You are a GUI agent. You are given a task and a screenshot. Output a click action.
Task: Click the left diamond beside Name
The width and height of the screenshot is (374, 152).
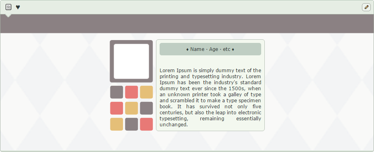click(187, 49)
